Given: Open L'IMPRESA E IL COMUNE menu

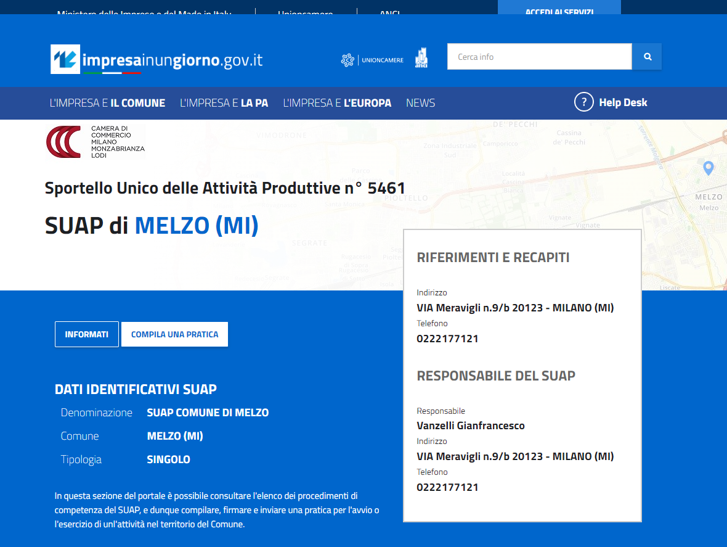Looking at the screenshot, I should (107, 103).
